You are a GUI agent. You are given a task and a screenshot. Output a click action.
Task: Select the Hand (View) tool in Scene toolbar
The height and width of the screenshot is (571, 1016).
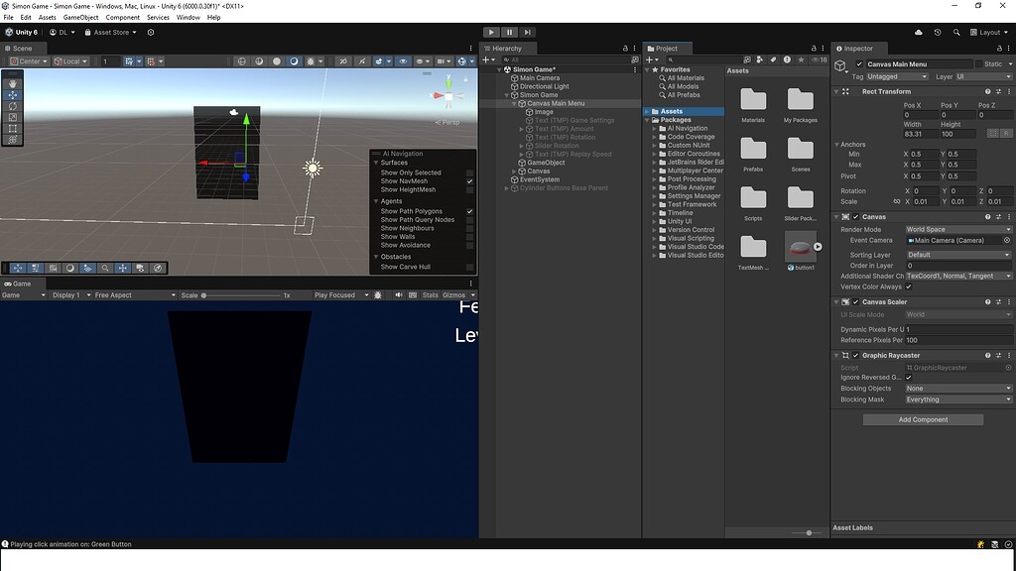click(x=12, y=83)
